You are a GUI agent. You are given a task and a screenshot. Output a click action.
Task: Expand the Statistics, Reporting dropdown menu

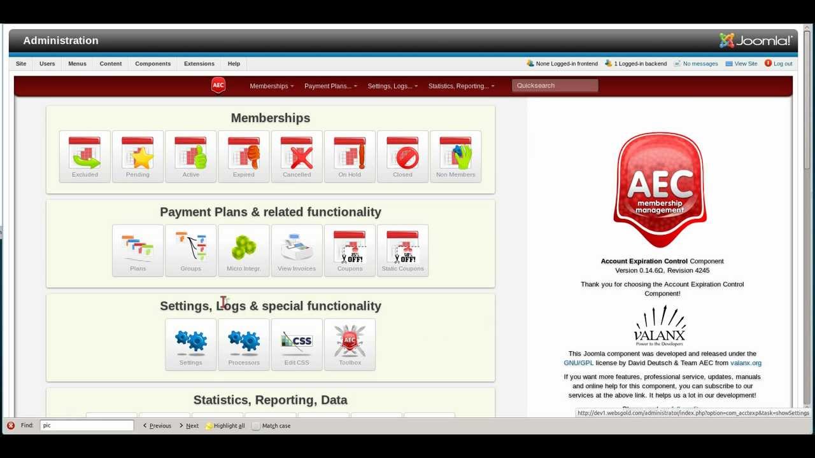tap(461, 86)
